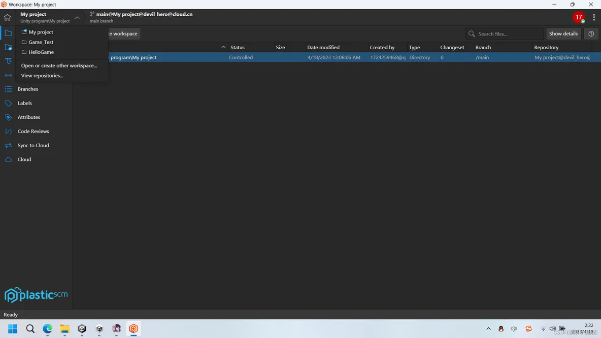Click the Show details button
The width and height of the screenshot is (601, 338).
coord(563,33)
